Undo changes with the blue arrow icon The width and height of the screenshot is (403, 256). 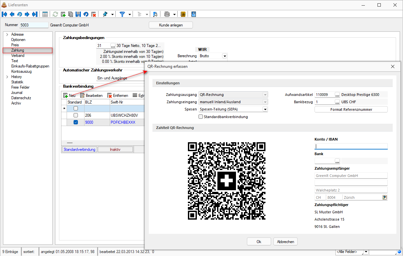point(86,14)
